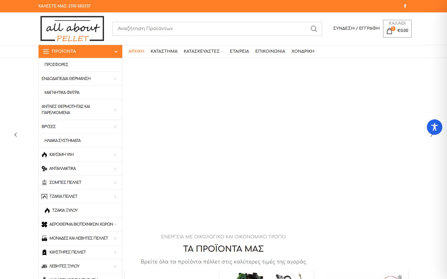Go to ΑΡΧΙΚΗ home page
The width and height of the screenshot is (447, 279).
[136, 51]
